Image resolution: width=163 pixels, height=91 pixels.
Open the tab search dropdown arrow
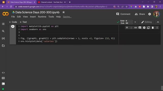(x=142, y=2)
